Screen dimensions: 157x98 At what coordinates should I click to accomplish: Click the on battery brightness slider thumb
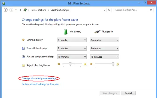point(70,64)
